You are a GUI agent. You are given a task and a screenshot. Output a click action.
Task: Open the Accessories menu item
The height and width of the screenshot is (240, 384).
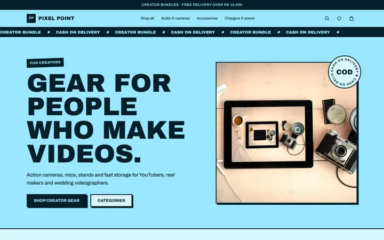coord(207,18)
